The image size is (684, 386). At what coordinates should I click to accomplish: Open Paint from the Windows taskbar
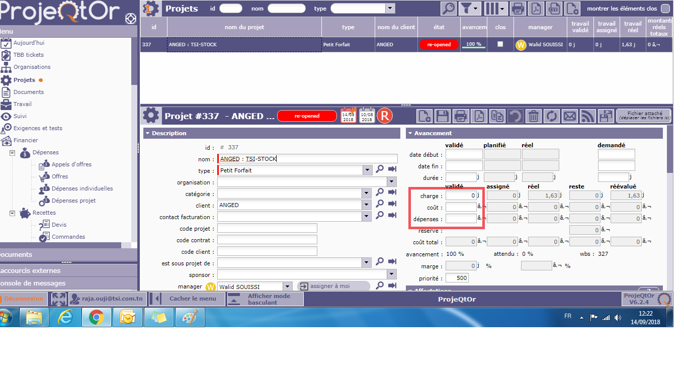pos(190,317)
